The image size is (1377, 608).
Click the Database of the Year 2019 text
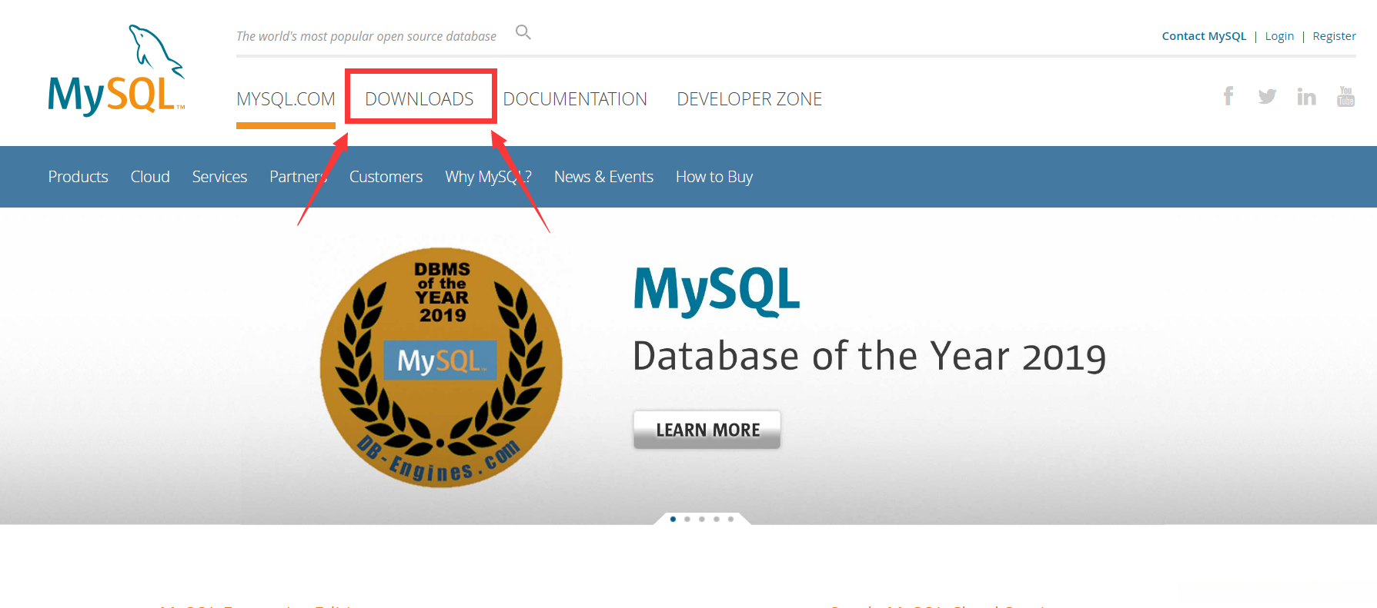pyautogui.click(x=870, y=357)
